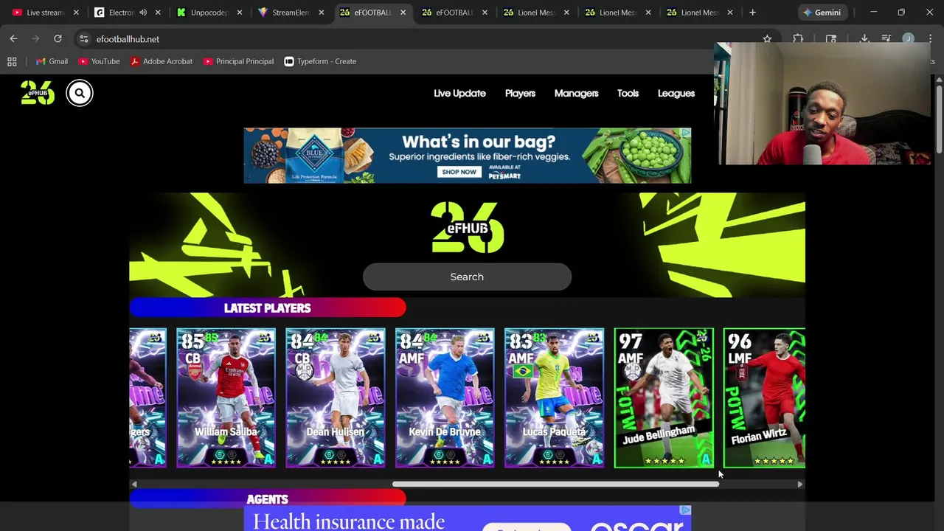Click the Shop Now button in PetSmart ad

tap(459, 172)
